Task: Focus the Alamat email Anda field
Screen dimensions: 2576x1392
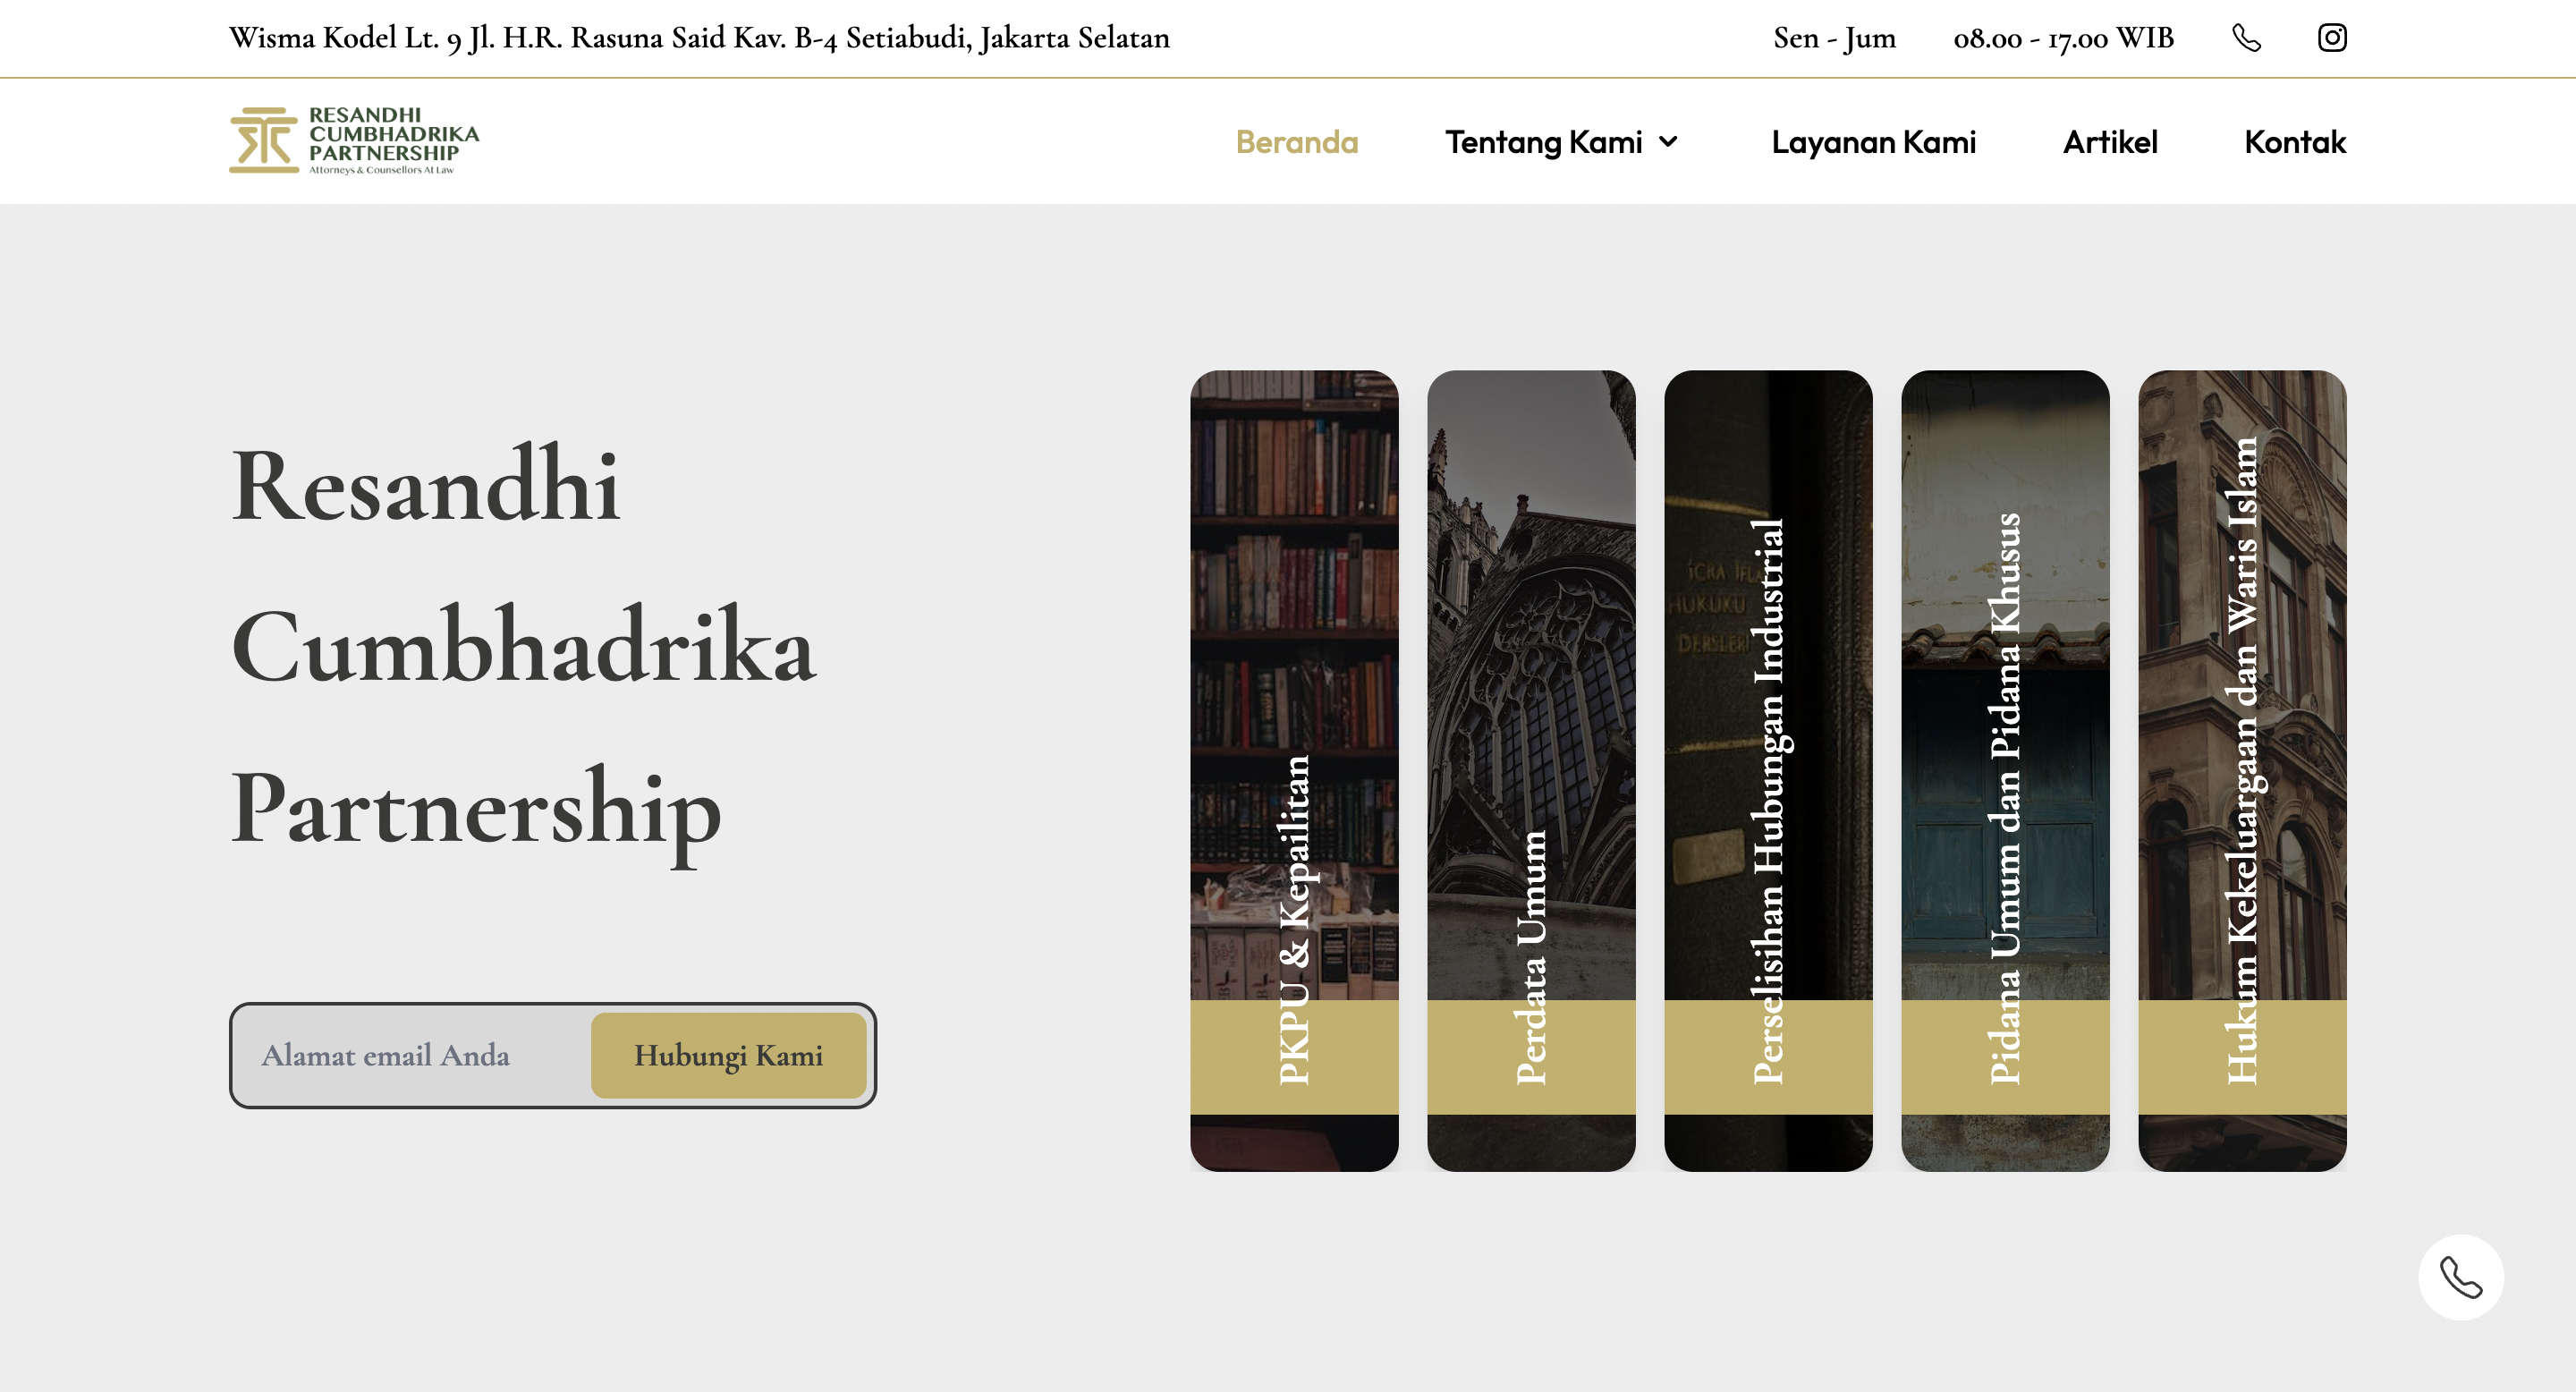Action: point(410,1055)
